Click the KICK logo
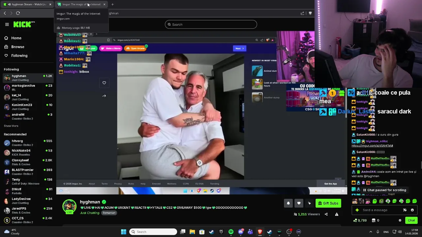422x237 pixels. pyautogui.click(x=24, y=24)
